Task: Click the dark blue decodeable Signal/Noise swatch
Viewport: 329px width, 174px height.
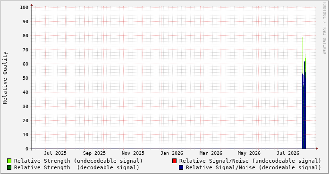Action: click(181, 167)
